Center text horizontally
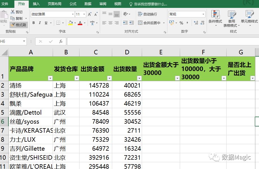The height and width of the screenshot is (169, 259). [110, 23]
